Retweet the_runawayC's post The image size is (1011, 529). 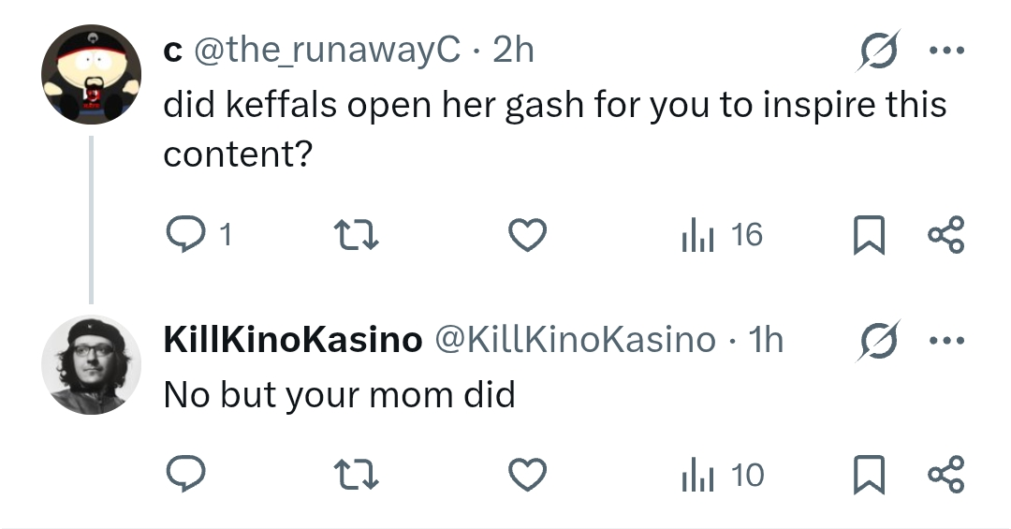357,235
